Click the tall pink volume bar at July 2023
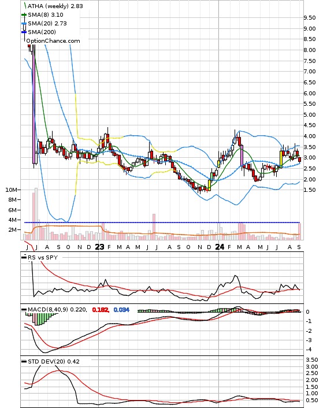The width and height of the screenshot is (327, 408). (x=154, y=227)
